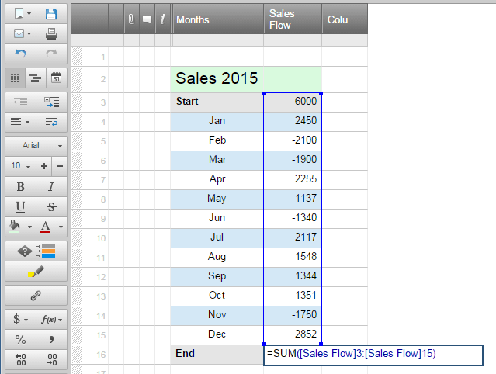Viewport: 496px width, 374px height.
Task: Click the Save disk icon
Action: 51,14
